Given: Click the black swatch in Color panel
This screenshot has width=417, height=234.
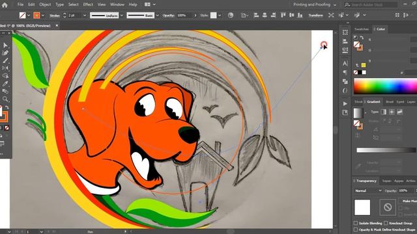Looking at the screenshot, I should tap(360, 72).
